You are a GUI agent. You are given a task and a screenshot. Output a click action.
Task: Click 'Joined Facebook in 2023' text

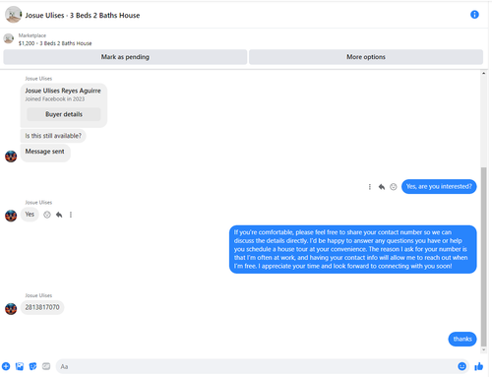click(55, 99)
